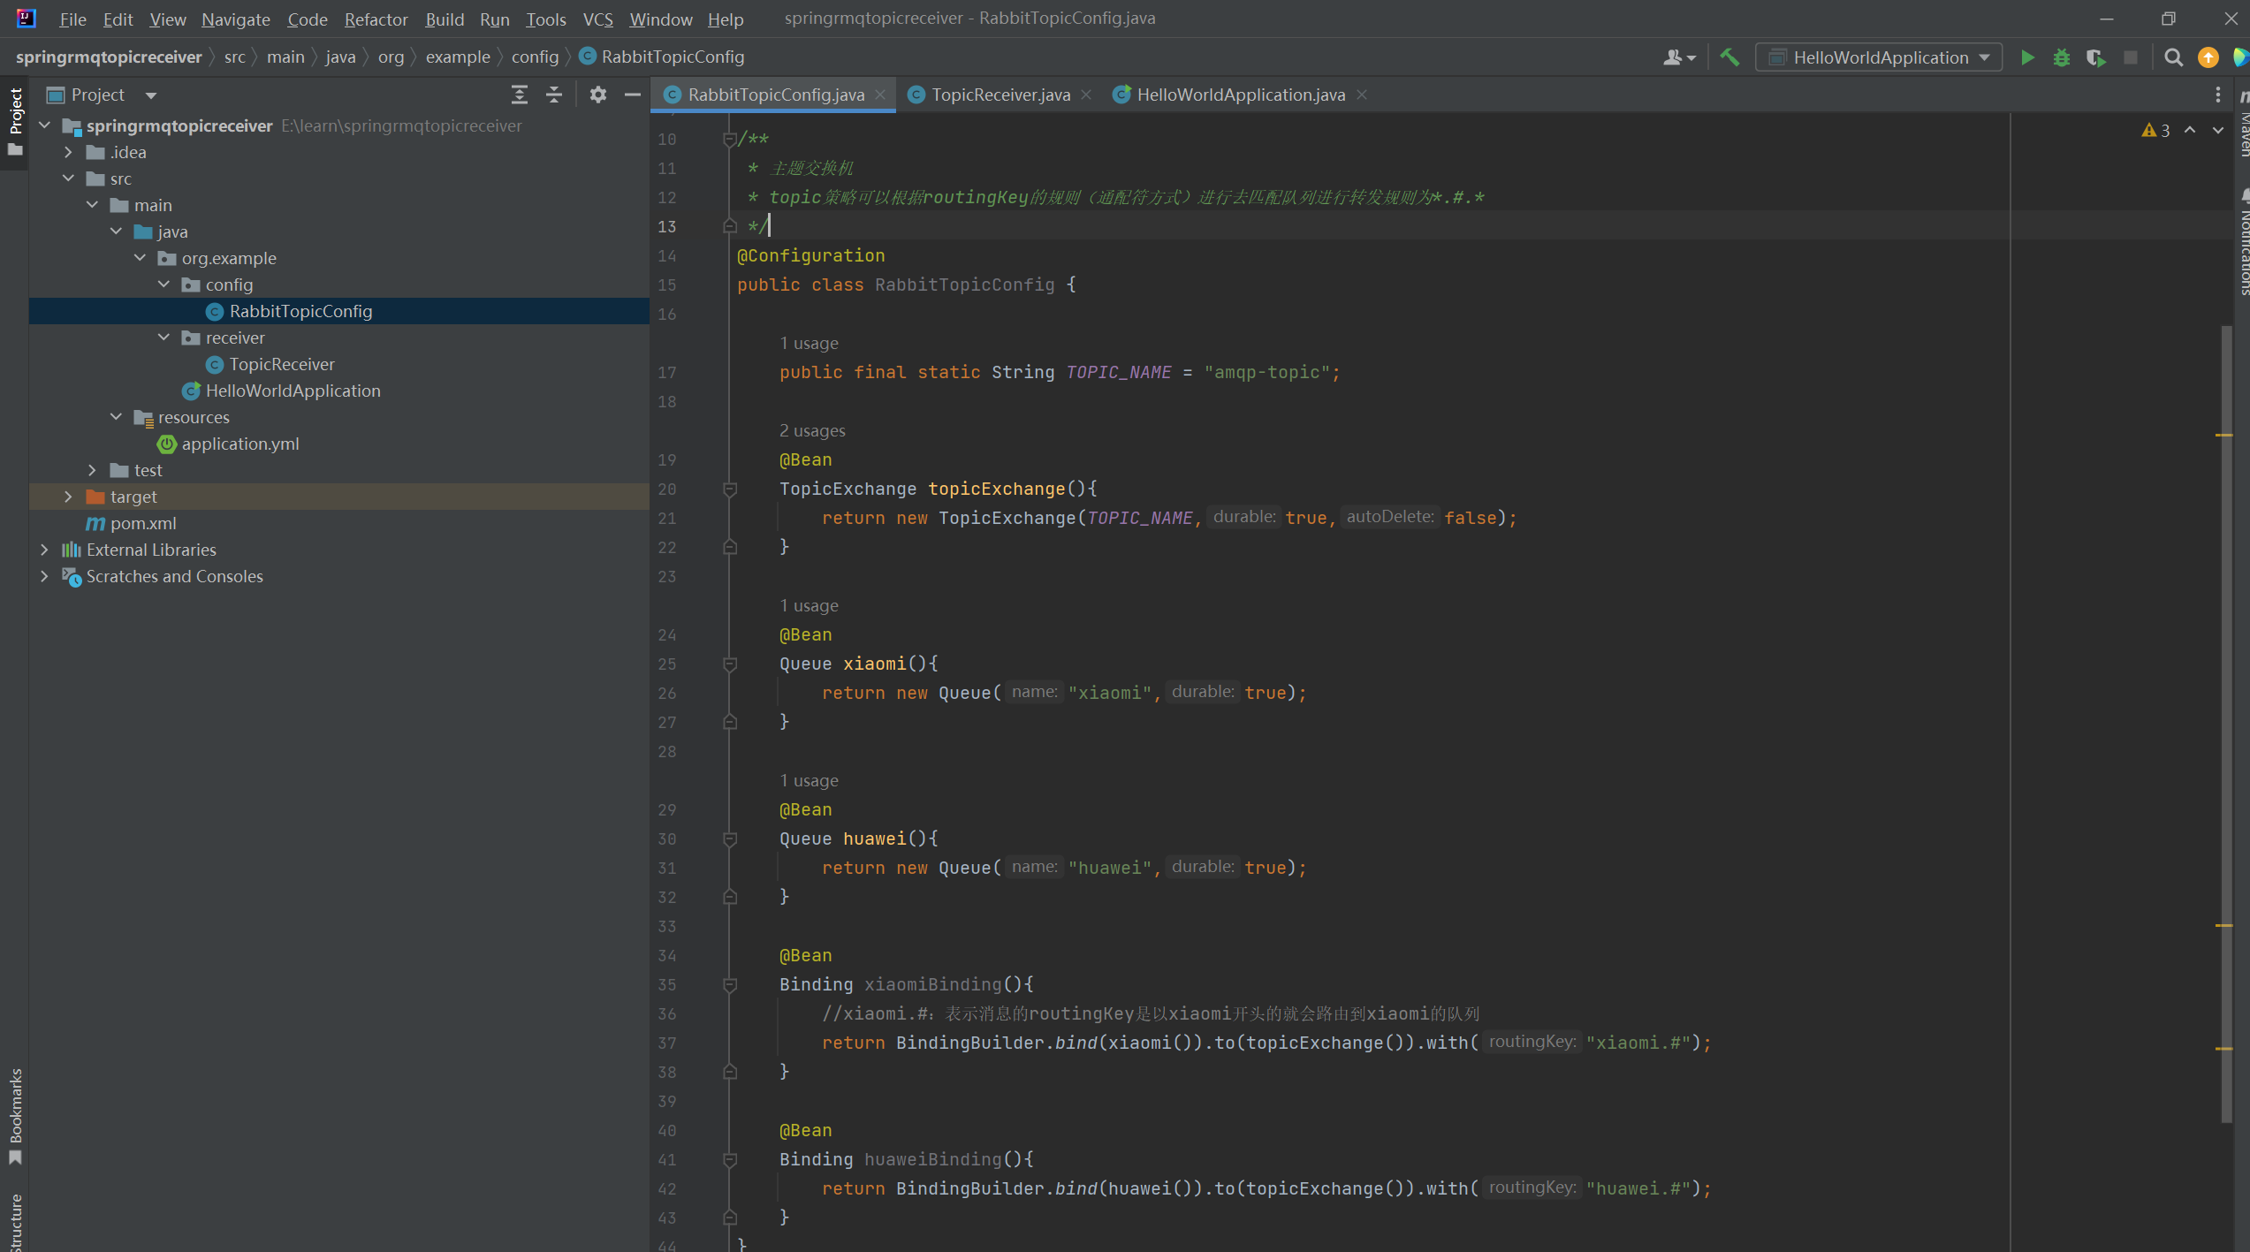This screenshot has width=2250, height=1252.
Task: Expand External Libraries node
Action: click(x=44, y=550)
